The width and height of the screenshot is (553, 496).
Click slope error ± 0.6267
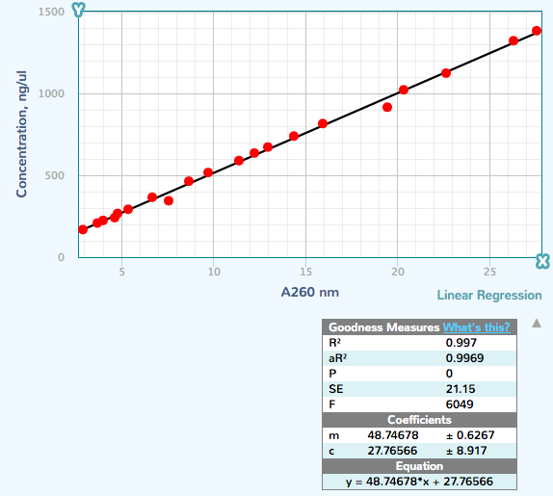click(470, 435)
